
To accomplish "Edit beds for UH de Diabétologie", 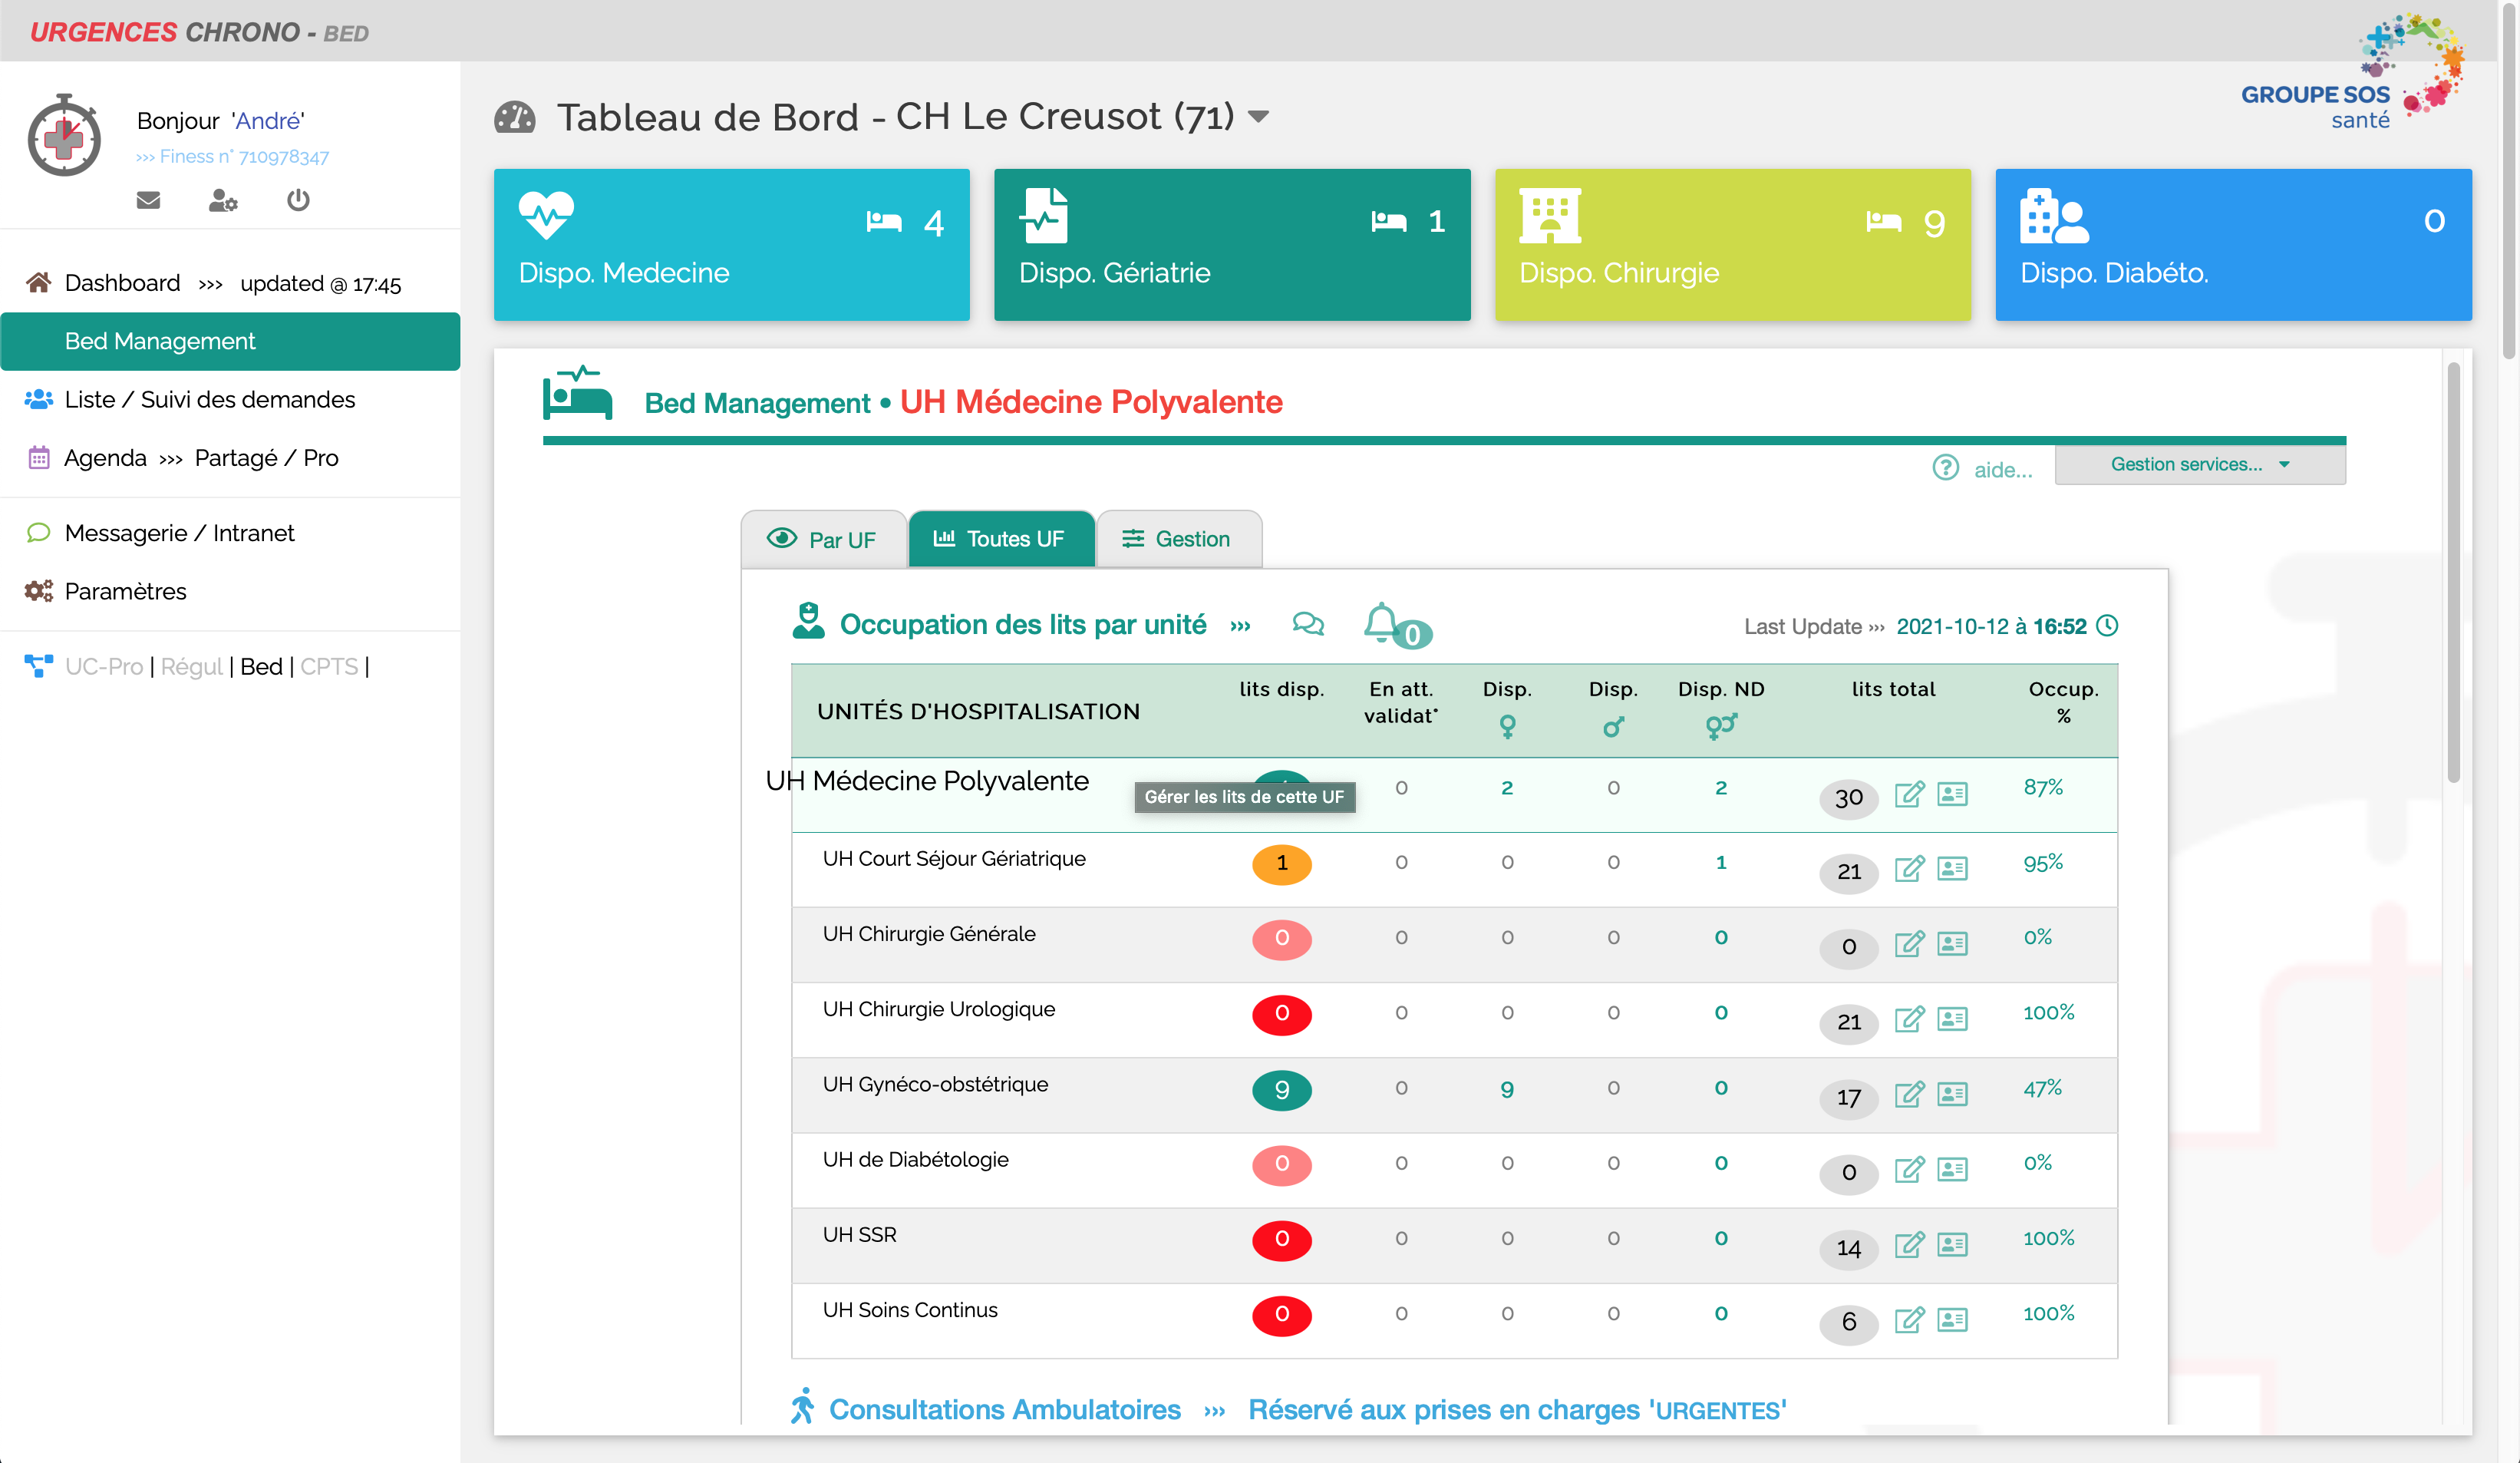I will [x=1909, y=1169].
